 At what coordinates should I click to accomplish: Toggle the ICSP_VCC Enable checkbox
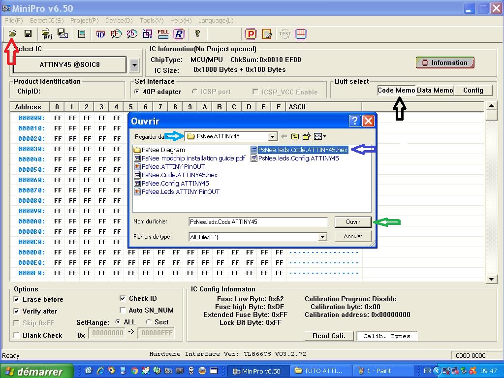point(255,92)
